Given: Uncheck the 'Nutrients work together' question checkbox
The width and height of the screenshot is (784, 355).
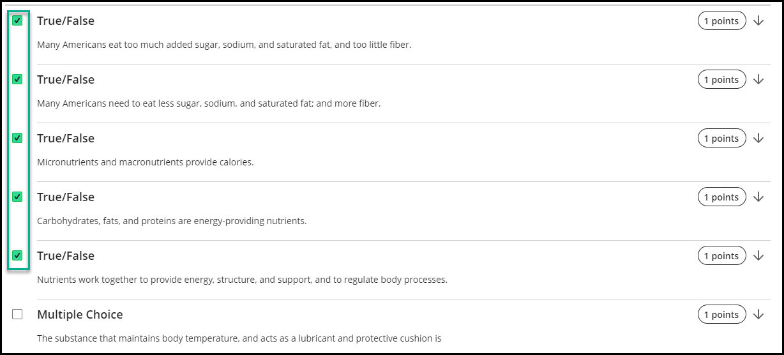Looking at the screenshot, I should (17, 255).
